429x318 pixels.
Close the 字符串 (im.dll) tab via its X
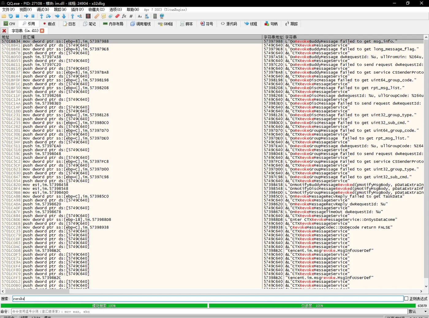(42, 31)
